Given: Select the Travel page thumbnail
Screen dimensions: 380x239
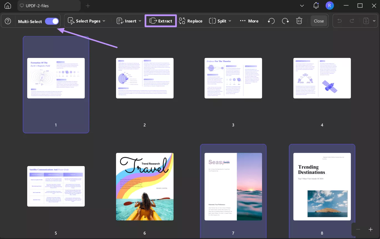Looking at the screenshot, I should (145, 186).
